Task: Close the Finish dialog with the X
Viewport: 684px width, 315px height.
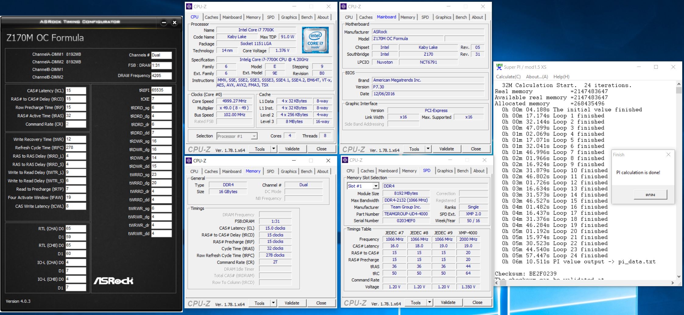Action: 668,154
